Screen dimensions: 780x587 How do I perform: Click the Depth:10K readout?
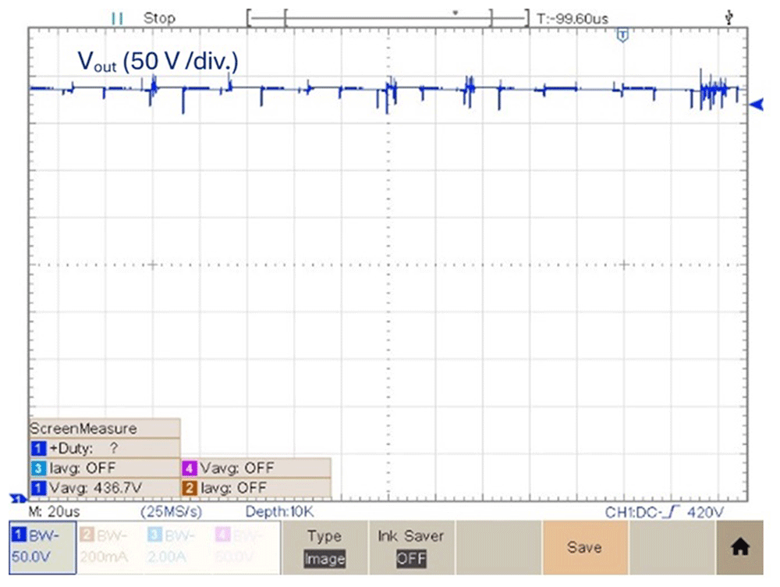[279, 512]
